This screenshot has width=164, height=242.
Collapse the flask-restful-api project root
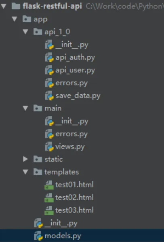(x=4, y=6)
